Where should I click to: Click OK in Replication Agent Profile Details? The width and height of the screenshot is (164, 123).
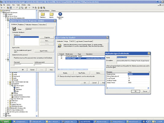tap(135, 91)
